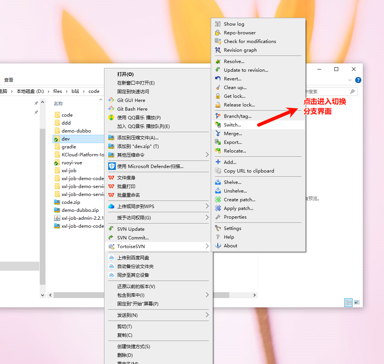Image resolution: width=384 pixels, height=364 pixels.
Task: Click the Branch/tag icon
Action: [x=218, y=116]
